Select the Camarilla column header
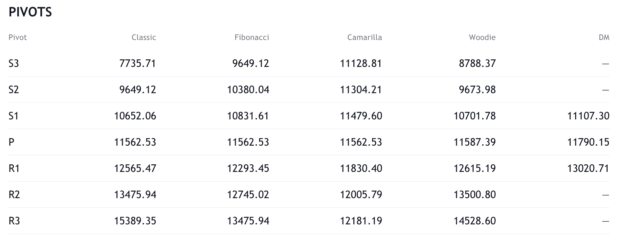The height and width of the screenshot is (248, 622). click(x=365, y=37)
